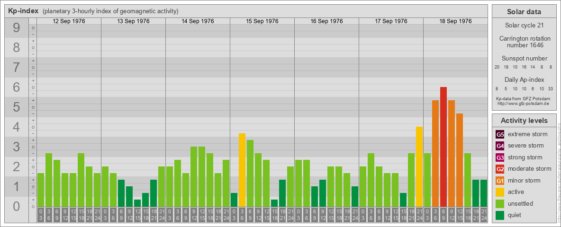Click the 'Kp-index' chart title
Image resolution: width=561 pixels, height=227 pixels.
pos(24,11)
